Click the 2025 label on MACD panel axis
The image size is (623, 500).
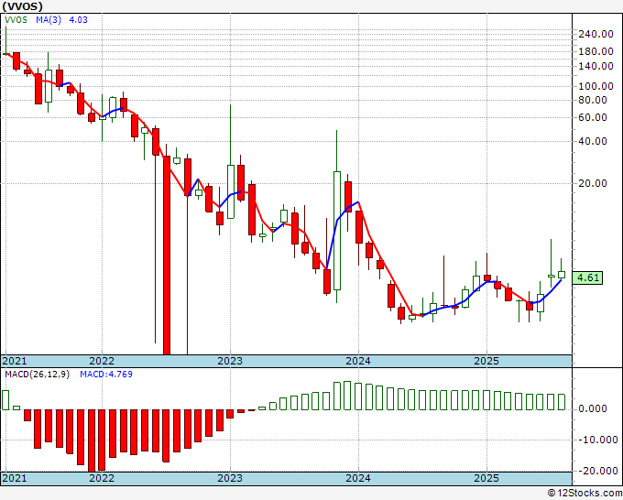pyautogui.click(x=486, y=478)
